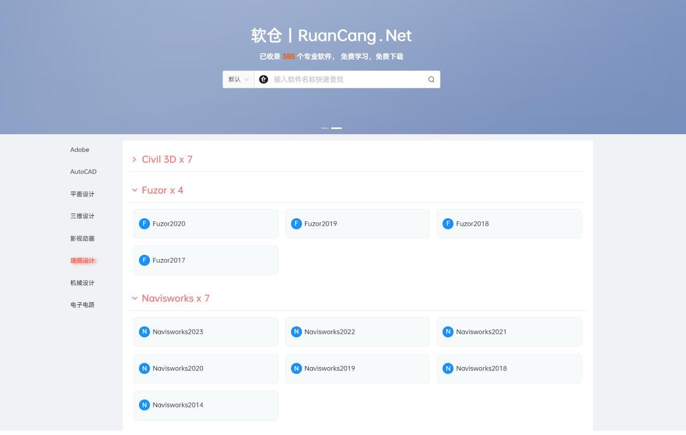Select the 机械设计 category
This screenshot has height=435, width=686.
tap(83, 283)
